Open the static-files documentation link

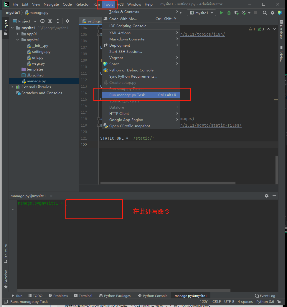(211, 125)
